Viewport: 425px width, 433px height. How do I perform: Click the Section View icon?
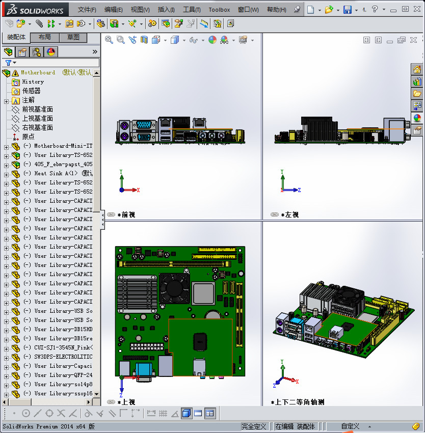144,40
